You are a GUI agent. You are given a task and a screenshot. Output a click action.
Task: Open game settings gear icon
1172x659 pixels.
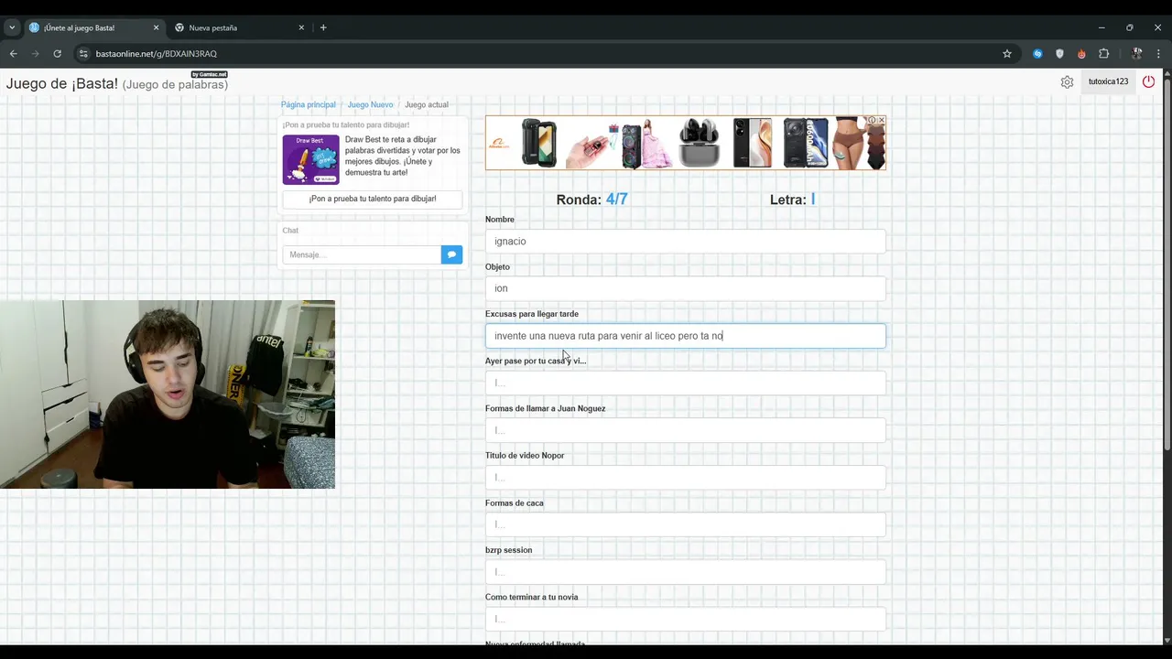point(1067,81)
